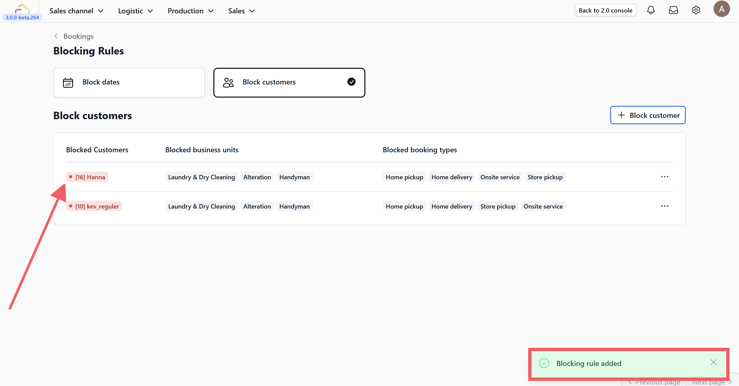Click the user avatar A
The width and height of the screenshot is (739, 386).
coord(721,9)
